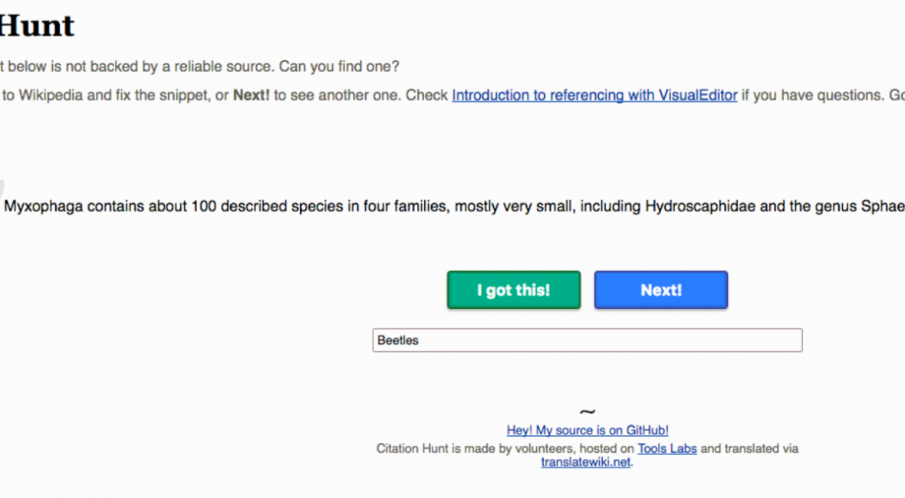The width and height of the screenshot is (905, 498).
Task: Click the "Can you find one?" sentence
Action: pyautogui.click(x=339, y=67)
